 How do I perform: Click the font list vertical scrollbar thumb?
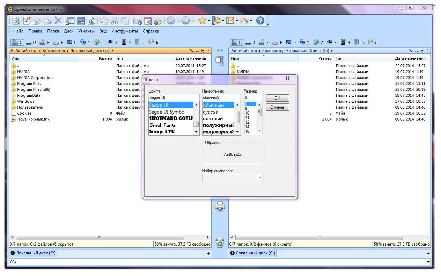click(x=196, y=124)
